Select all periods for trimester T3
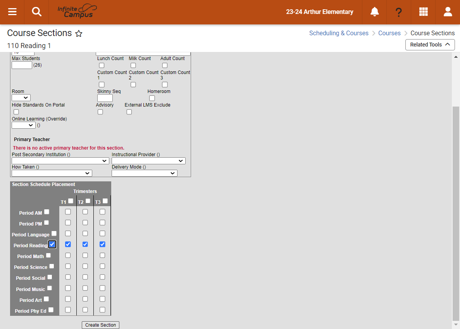 click(105, 201)
